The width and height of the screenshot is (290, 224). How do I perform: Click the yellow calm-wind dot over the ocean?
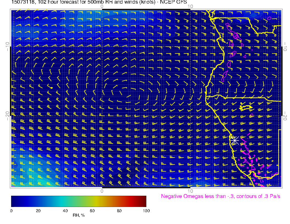(52, 88)
